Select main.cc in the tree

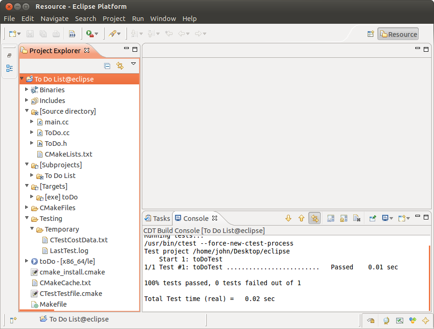[56, 122]
